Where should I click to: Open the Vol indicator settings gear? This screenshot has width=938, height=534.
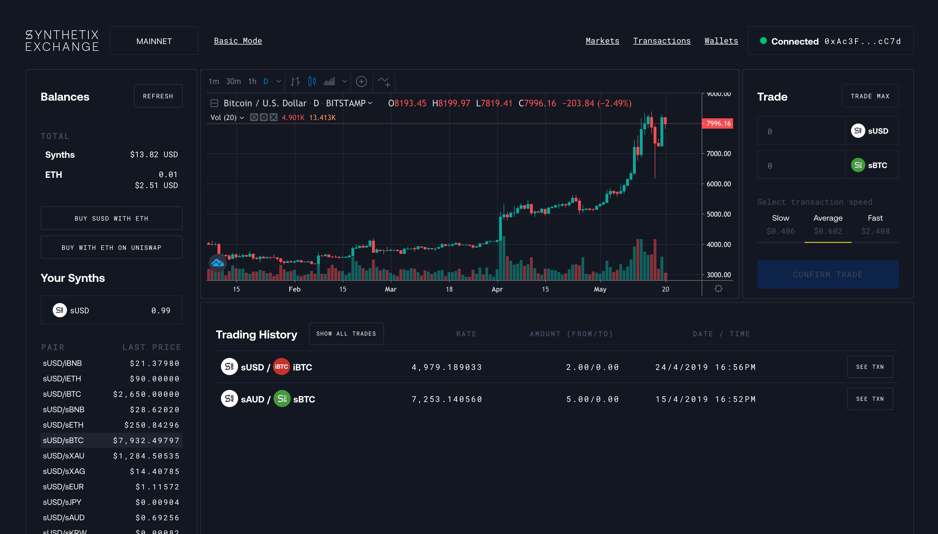click(264, 117)
